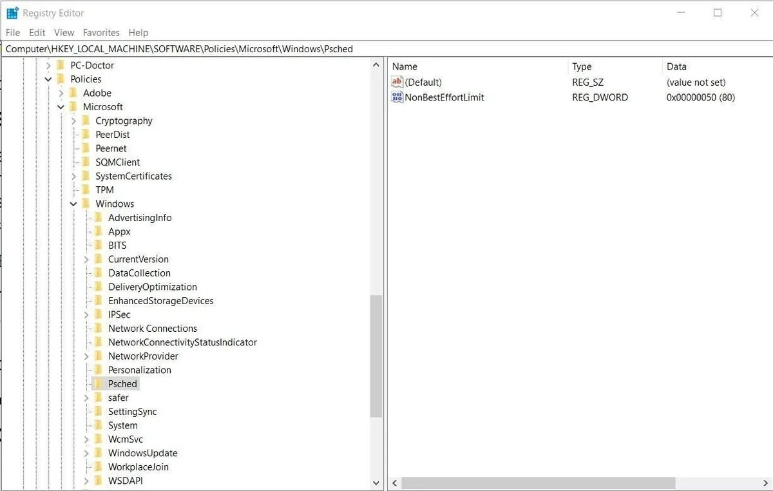Click the values pane scroll left arrow
This screenshot has width=773, height=491.
[394, 483]
